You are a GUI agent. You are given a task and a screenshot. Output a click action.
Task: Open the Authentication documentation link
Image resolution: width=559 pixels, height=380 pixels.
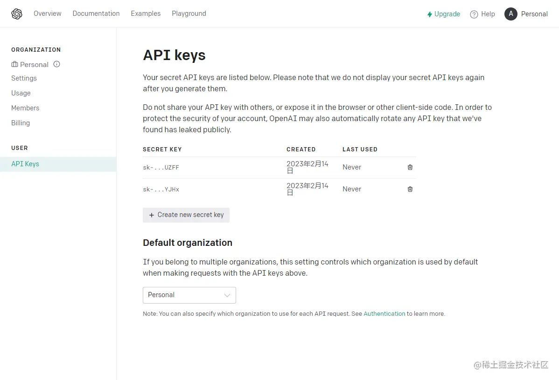pyautogui.click(x=384, y=314)
